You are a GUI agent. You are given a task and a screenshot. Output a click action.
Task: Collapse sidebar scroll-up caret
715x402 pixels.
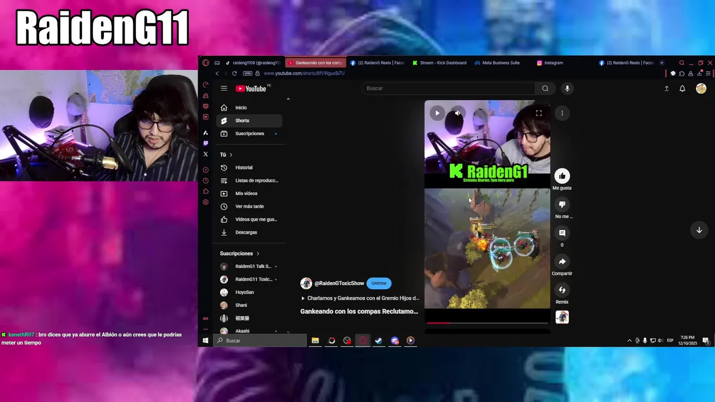click(x=288, y=99)
